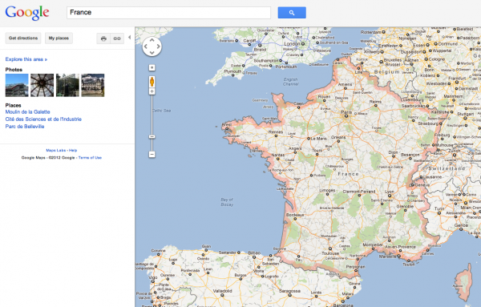The width and height of the screenshot is (481, 307).
Task: Click the Celtic Sea label
Action: pyautogui.click(x=162, y=111)
